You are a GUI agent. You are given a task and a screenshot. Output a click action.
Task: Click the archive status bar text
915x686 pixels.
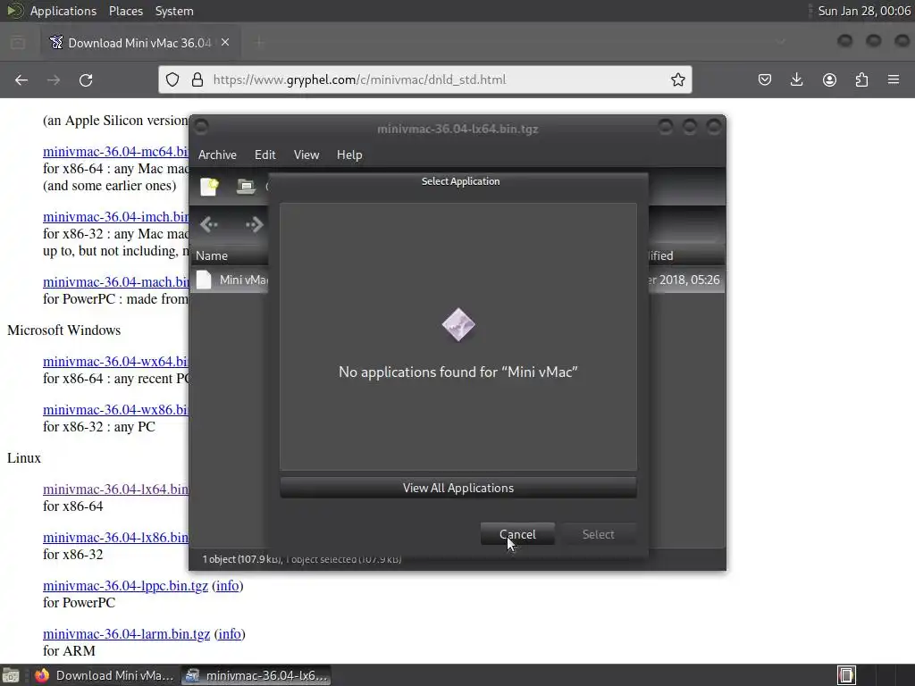302,559
